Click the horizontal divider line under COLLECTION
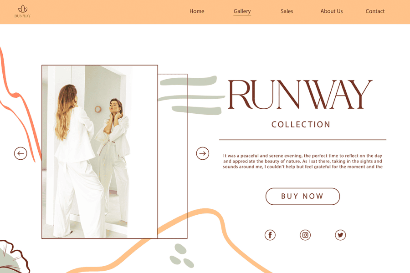This screenshot has width=410, height=273. (x=302, y=140)
